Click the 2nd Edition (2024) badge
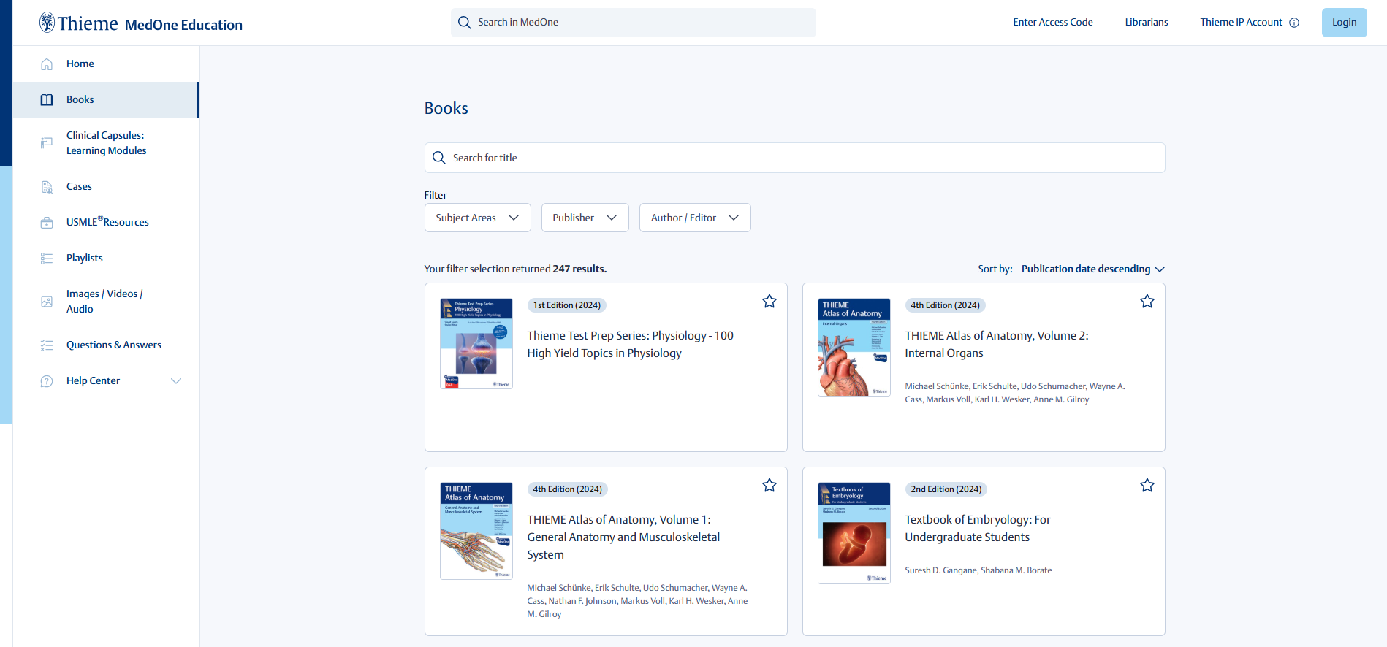Screen dimensions: 1387x647 (946, 489)
